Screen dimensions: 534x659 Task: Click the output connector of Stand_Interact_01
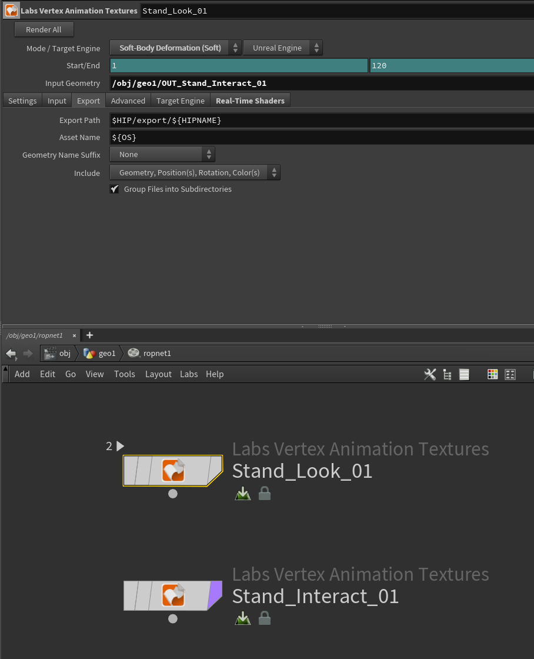click(x=173, y=618)
